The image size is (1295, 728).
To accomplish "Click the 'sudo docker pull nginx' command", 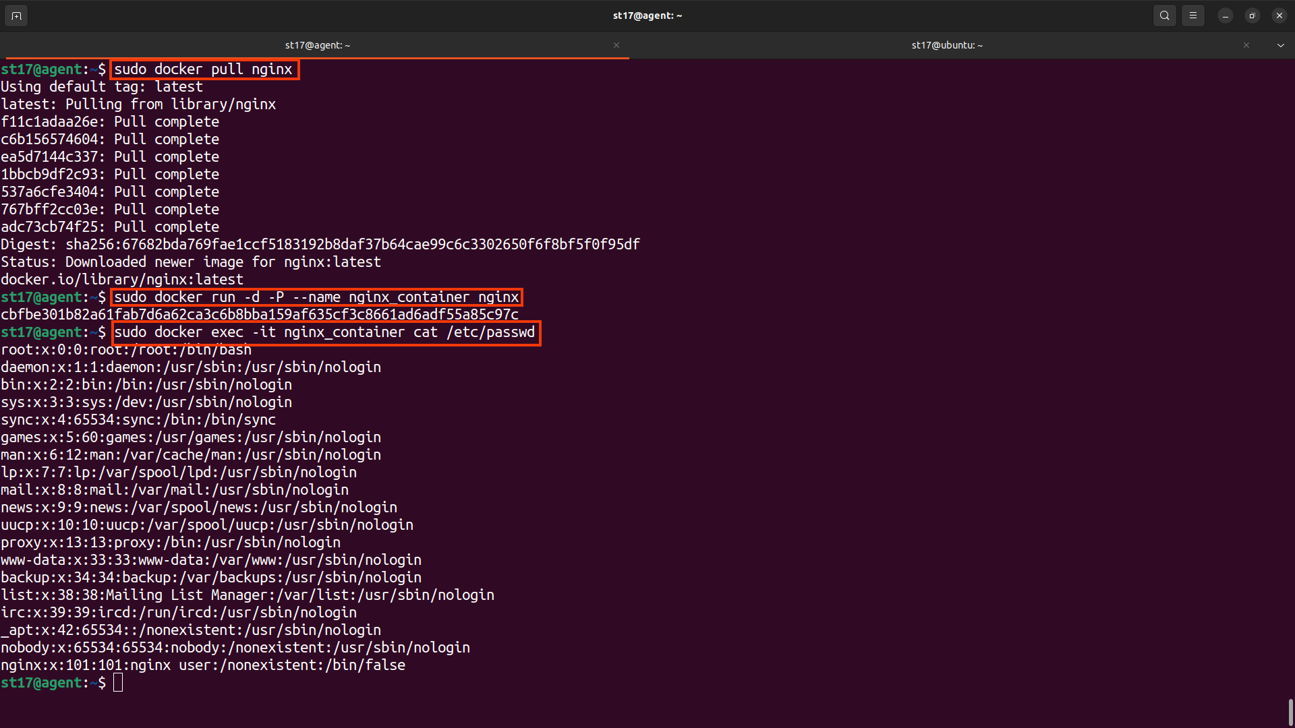I will (204, 69).
